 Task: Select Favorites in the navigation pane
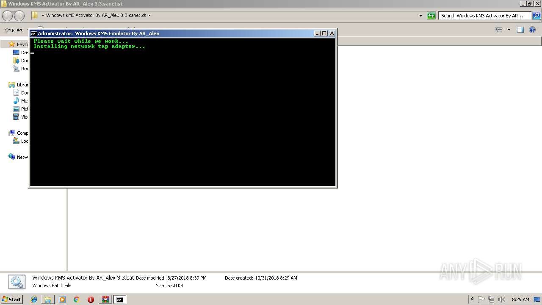(18, 44)
